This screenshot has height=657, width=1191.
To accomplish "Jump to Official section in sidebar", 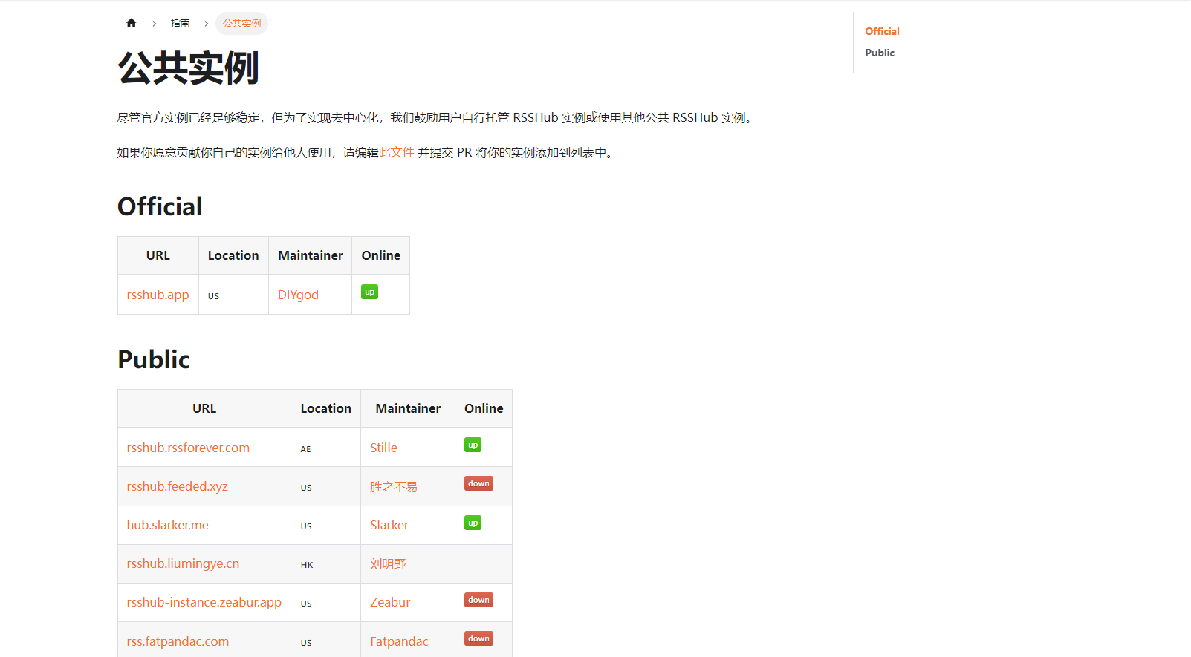I will coord(882,31).
